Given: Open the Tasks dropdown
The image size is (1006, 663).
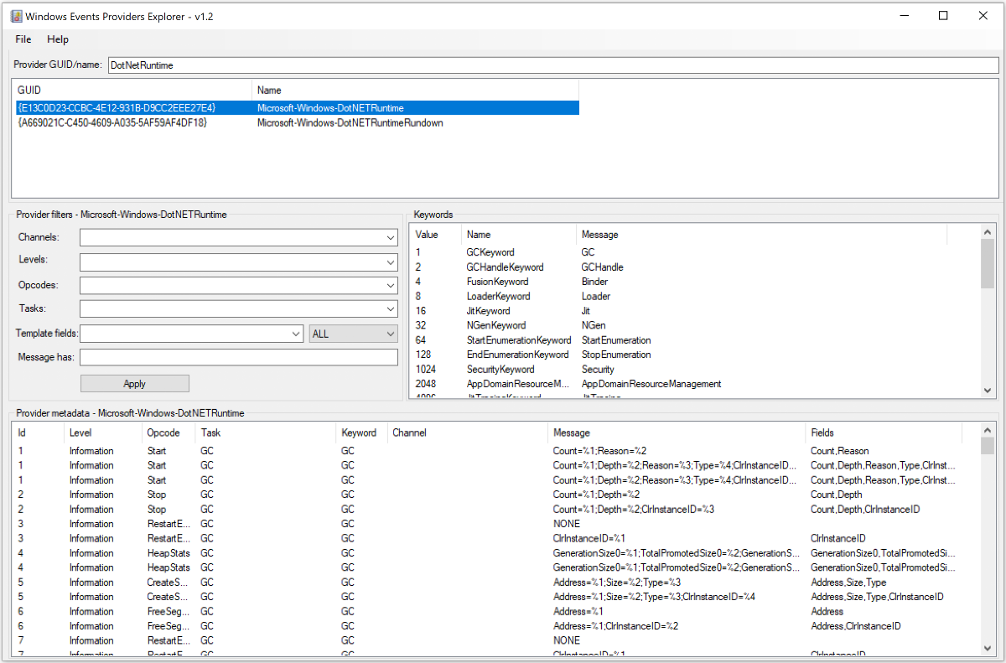Looking at the screenshot, I should (x=239, y=309).
